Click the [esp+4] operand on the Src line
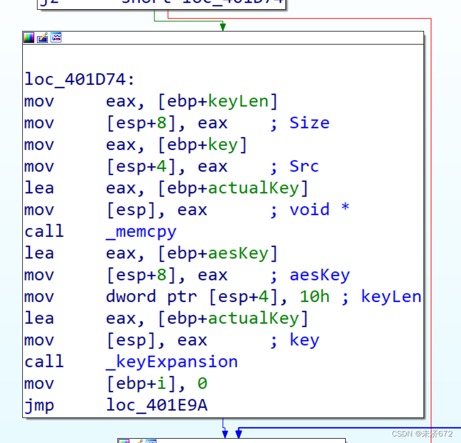The height and width of the screenshot is (443, 461). pyautogui.click(x=141, y=167)
